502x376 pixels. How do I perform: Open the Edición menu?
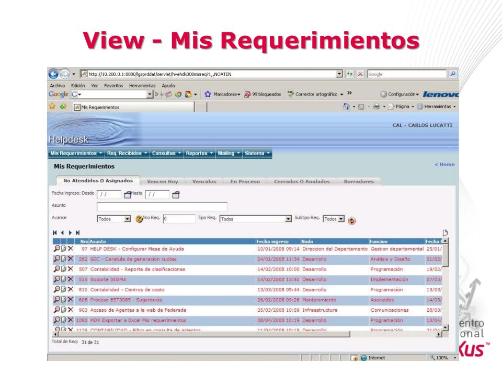(78, 86)
